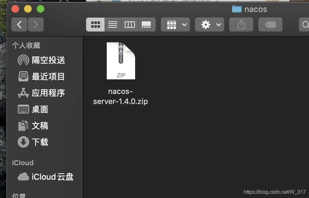Switch to list view
Image resolution: width=309 pixels, height=198 pixels.
tap(113, 25)
